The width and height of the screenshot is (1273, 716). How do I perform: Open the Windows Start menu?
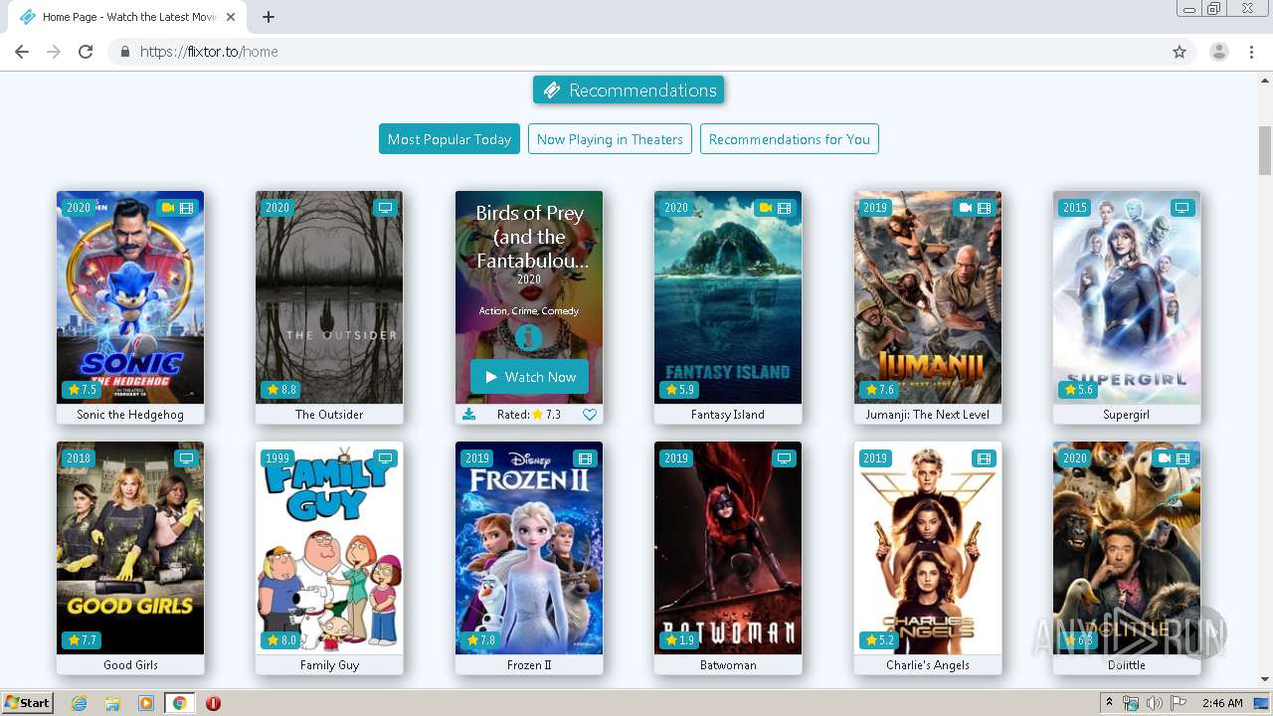27,703
